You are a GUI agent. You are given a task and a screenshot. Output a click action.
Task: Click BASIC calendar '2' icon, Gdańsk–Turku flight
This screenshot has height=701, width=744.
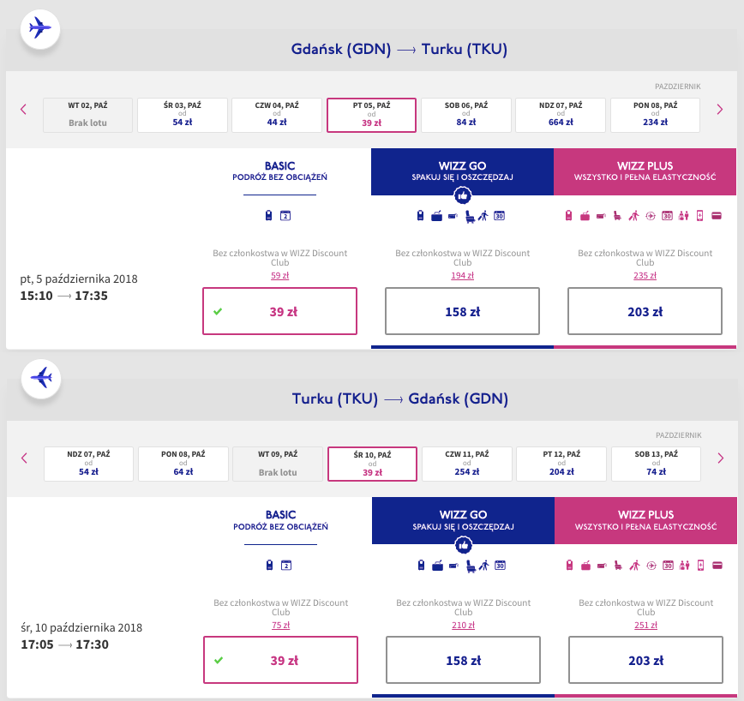[x=285, y=216]
